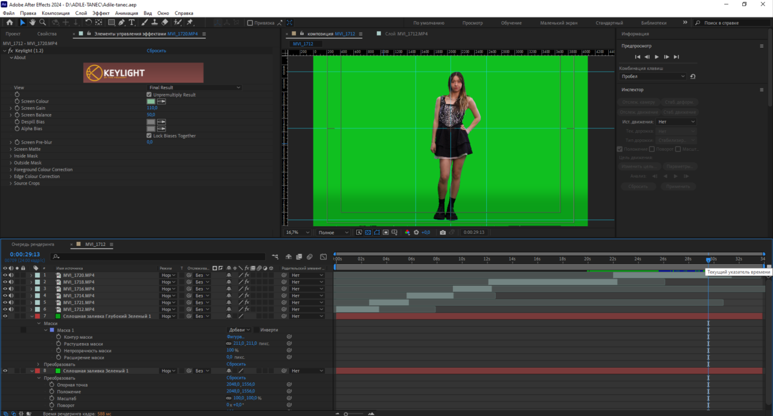Open the Graph Editor icon
Image resolution: width=773 pixels, height=416 pixels.
323,257
